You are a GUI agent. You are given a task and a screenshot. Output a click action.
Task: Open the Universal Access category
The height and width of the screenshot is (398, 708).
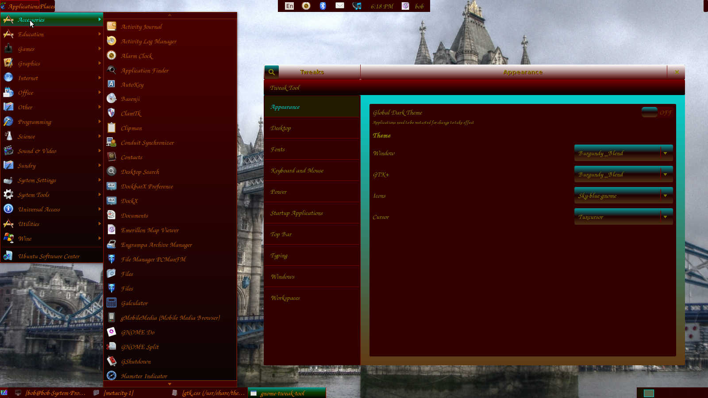tap(52, 209)
